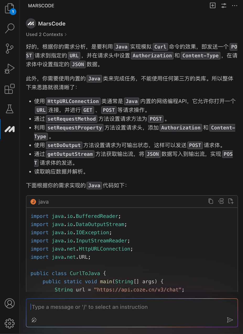Open the More Actions ellipsis menu
243x334 pixels.
[235, 6]
